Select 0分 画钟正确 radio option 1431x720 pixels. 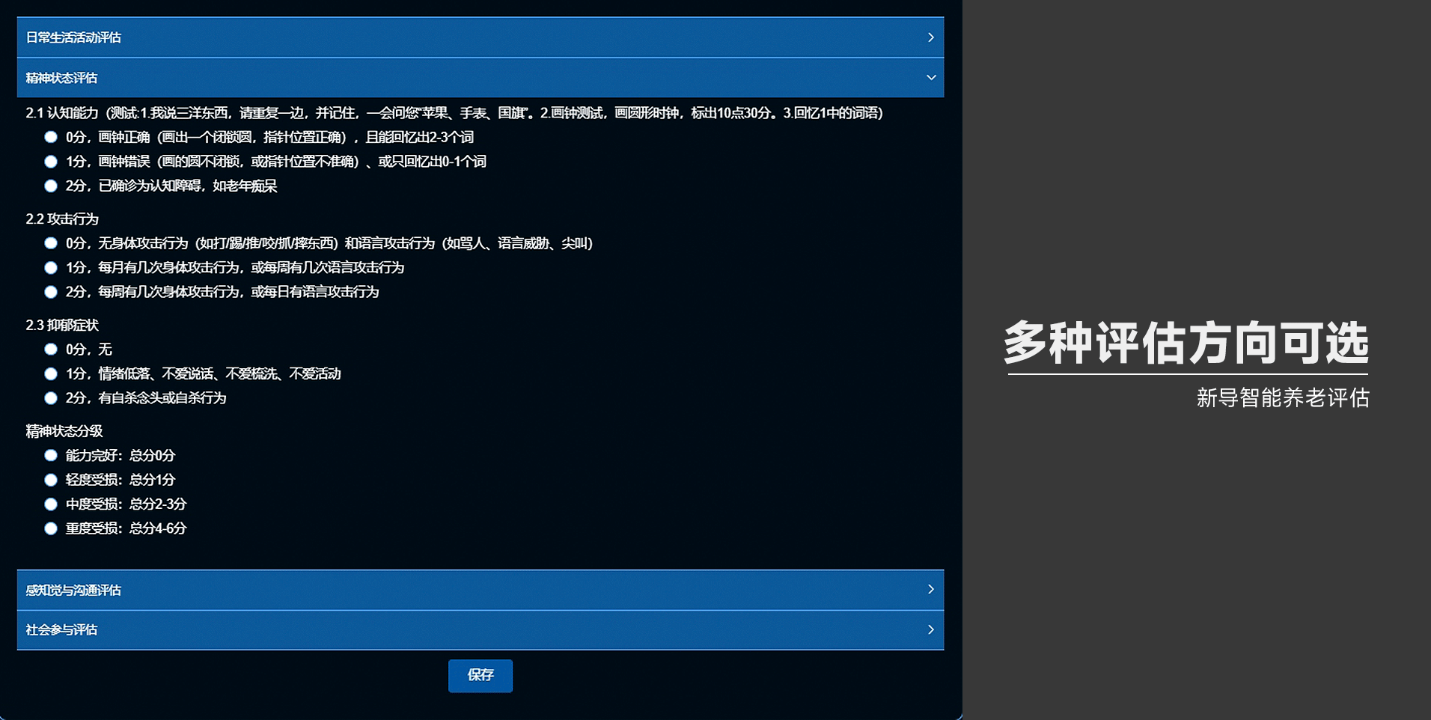(51, 137)
